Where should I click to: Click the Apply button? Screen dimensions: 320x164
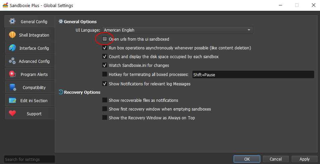[x=305, y=159]
